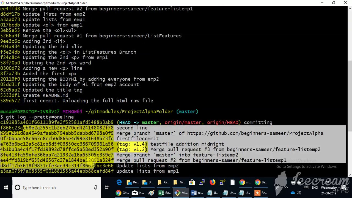The width and height of the screenshot is (352, 198).
Task: Click commit 'Updating the body of H1 from emp2 account'
Action: click(x=70, y=84)
